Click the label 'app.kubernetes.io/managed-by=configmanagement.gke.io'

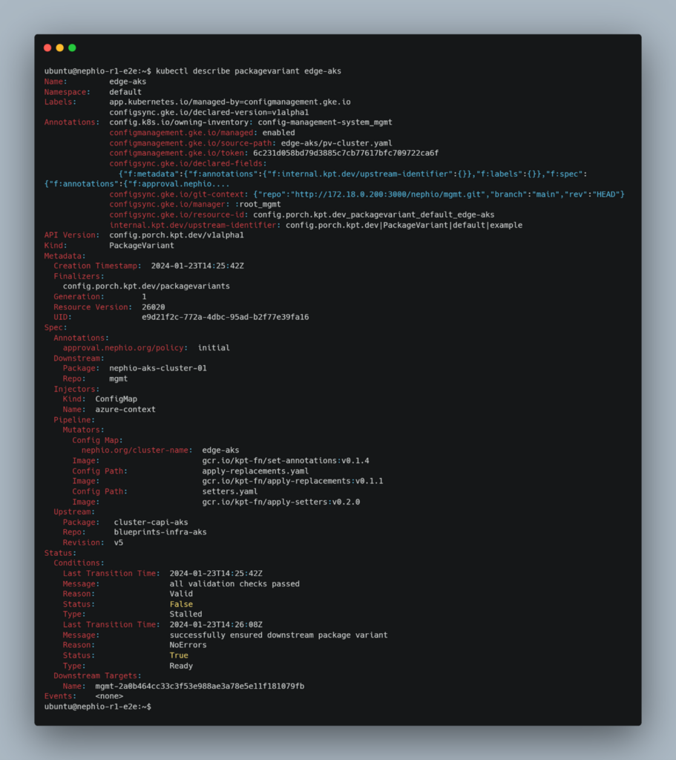pyautogui.click(x=230, y=102)
